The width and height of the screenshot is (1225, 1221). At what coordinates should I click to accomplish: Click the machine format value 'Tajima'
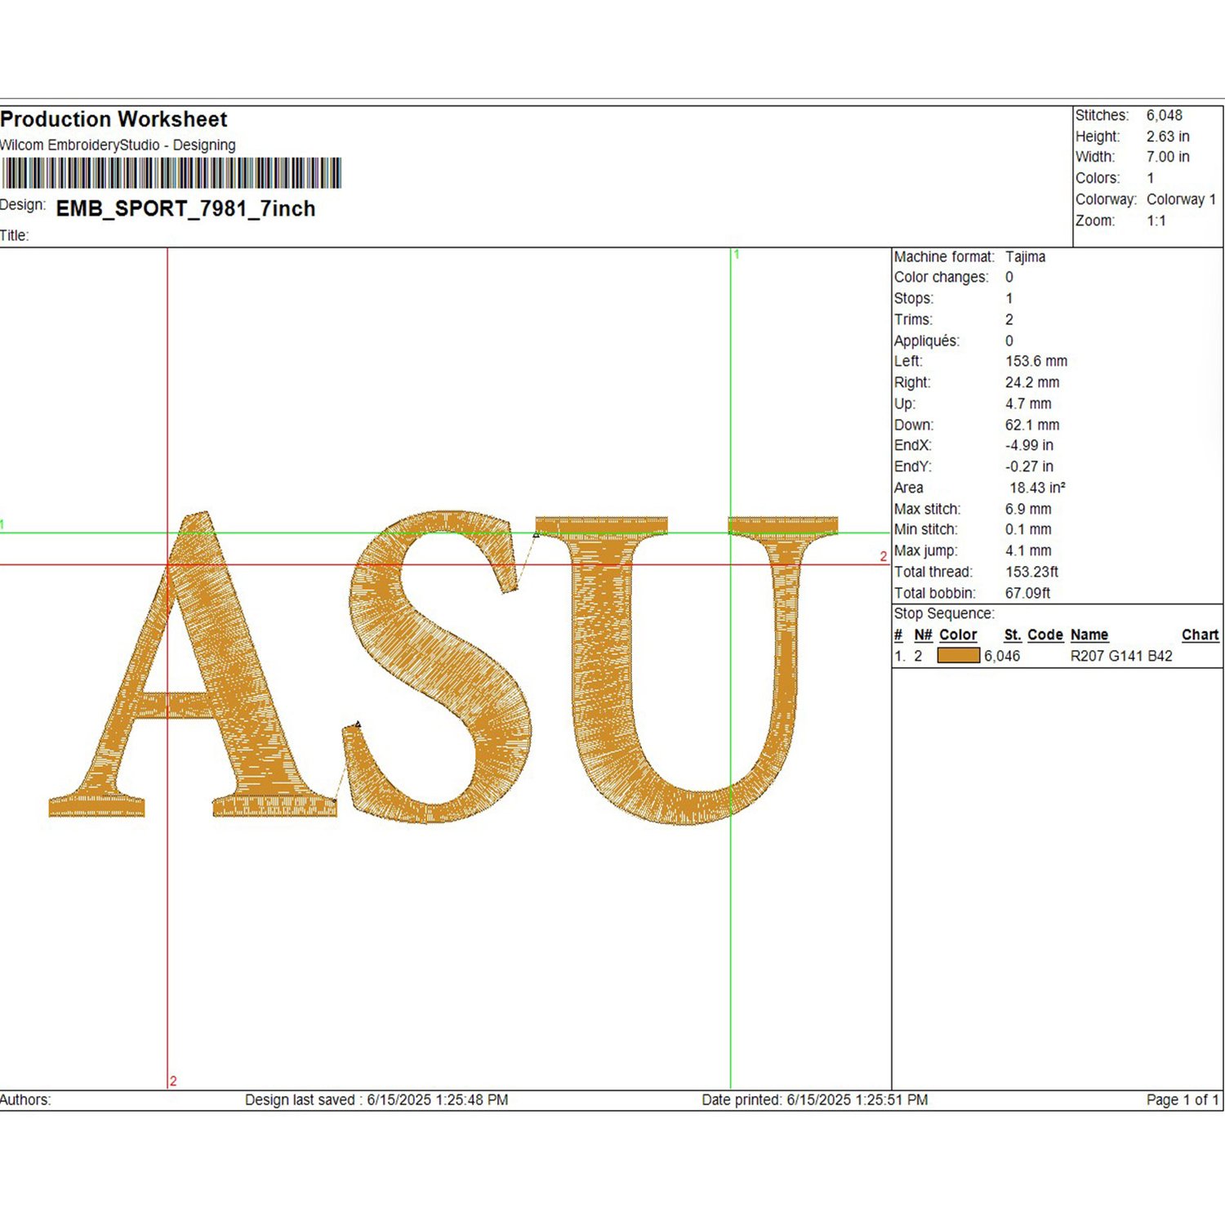point(1025,256)
